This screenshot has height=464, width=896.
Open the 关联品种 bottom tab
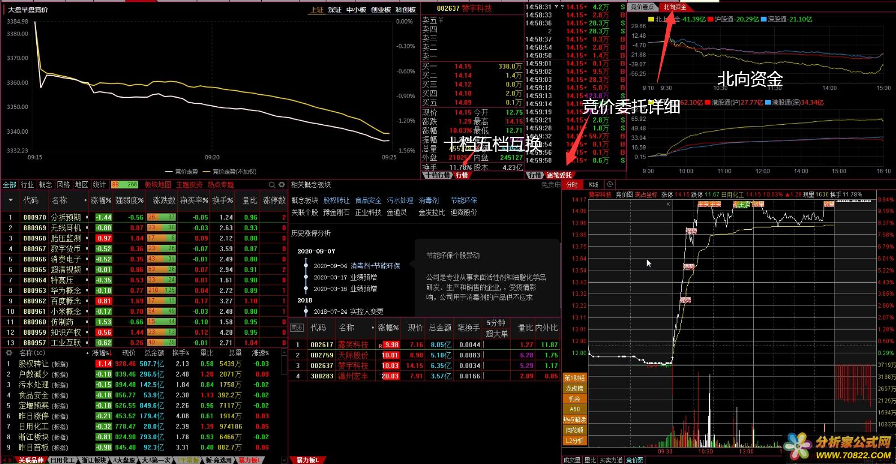tap(30, 460)
